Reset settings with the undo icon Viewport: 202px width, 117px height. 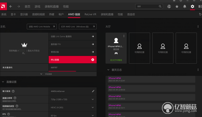pos(200,14)
